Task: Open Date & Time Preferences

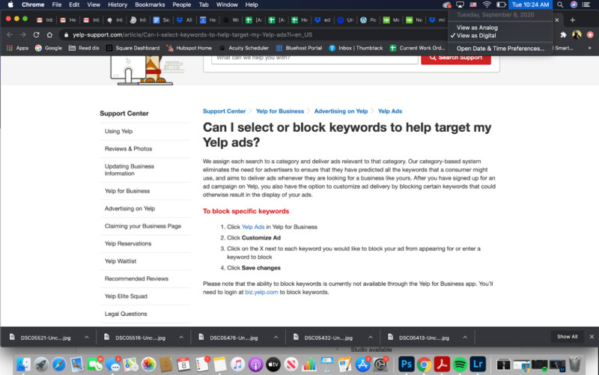Action: point(500,48)
